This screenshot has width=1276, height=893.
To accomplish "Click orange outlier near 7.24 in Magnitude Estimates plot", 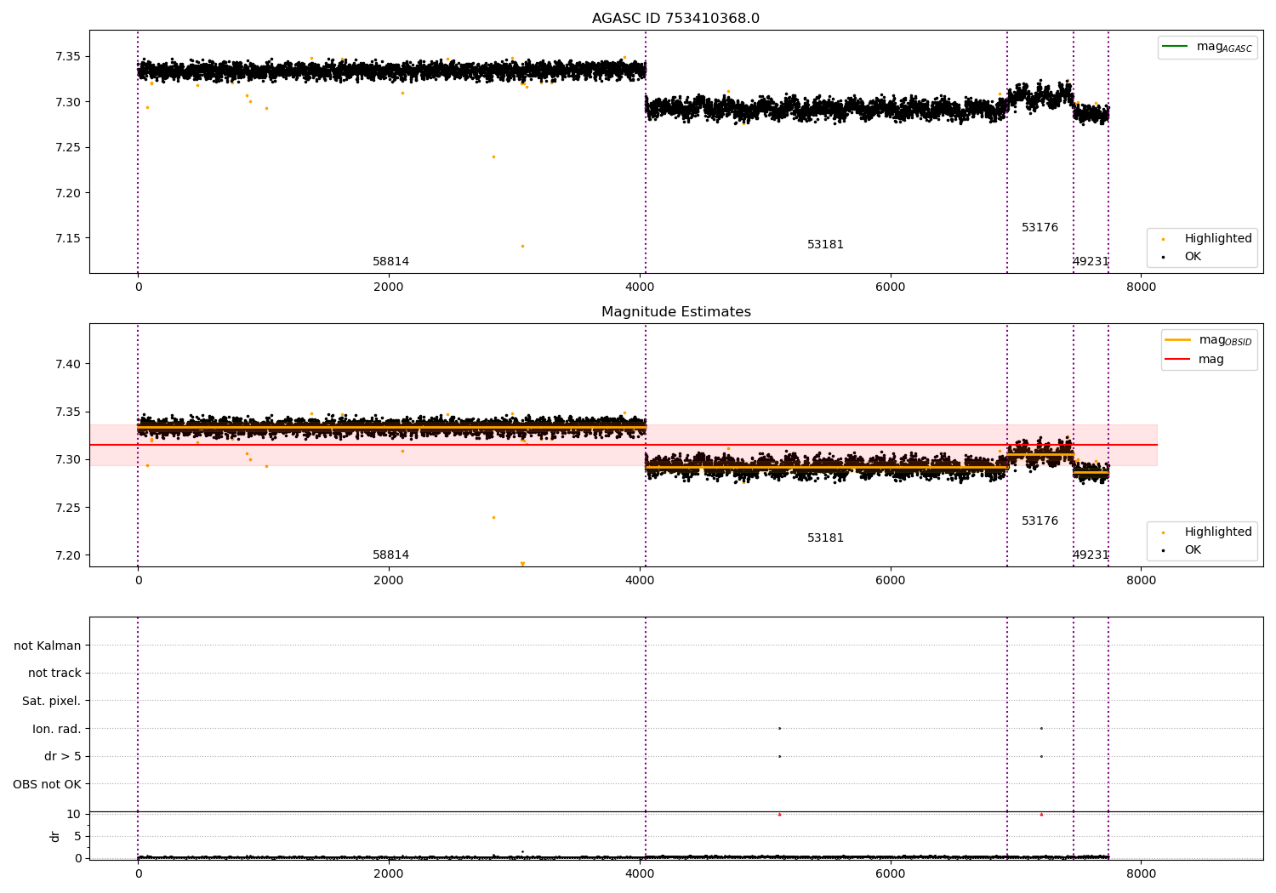I will 493,517.
